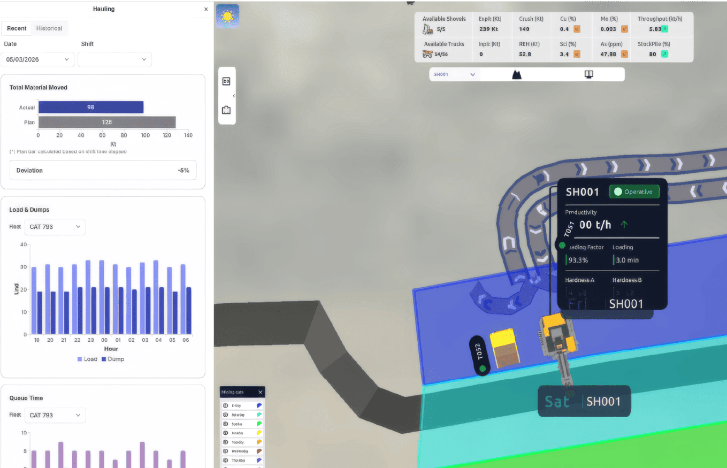The image size is (727, 468).
Task: Click the T052 truck label marker
Action: coord(481,356)
